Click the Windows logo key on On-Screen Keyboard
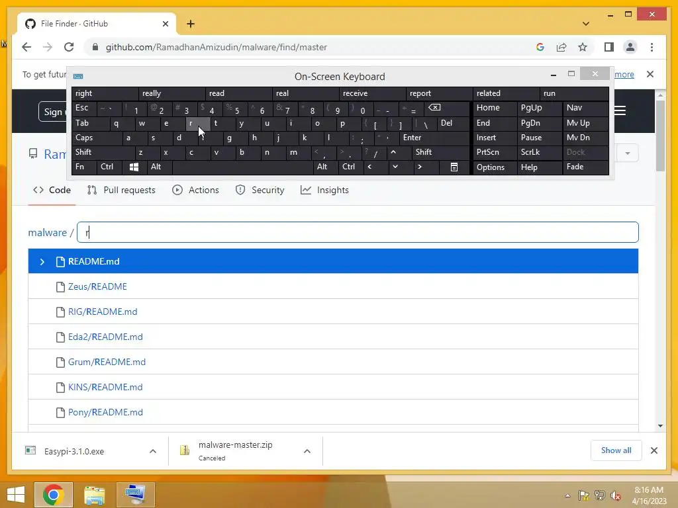The width and height of the screenshot is (678, 508). (x=134, y=167)
